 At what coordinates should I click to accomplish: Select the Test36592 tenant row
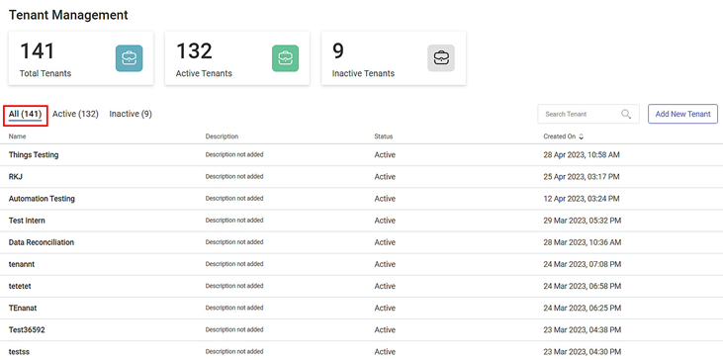click(362, 330)
